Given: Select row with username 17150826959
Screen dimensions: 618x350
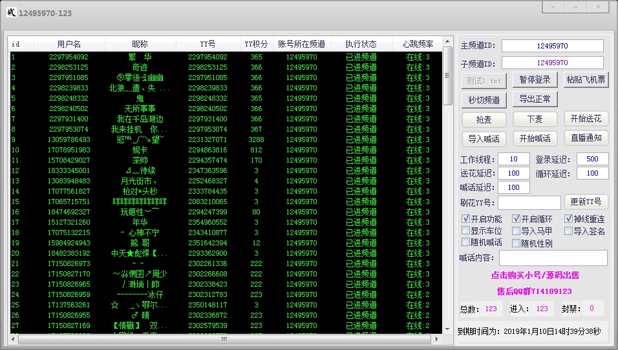Looking at the screenshot, I should coord(226,294).
